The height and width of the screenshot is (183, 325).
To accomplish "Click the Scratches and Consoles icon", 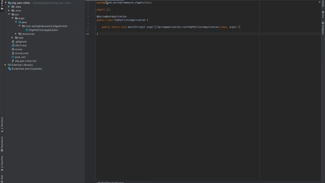I will (x=9, y=69).
